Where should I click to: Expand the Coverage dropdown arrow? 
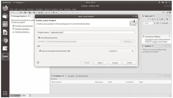pos(32,13)
